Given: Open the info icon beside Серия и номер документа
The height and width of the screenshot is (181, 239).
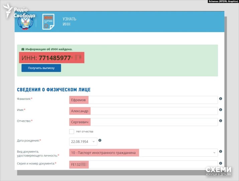Looking at the screenshot, I should tap(221, 163).
